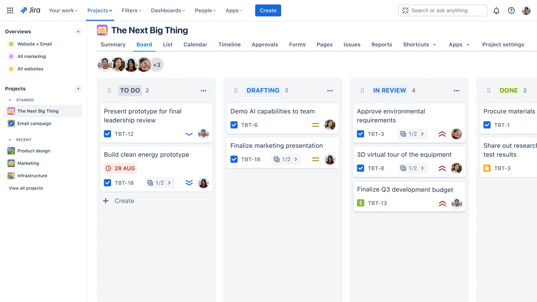This screenshot has width=537, height=302.
Task: Click the Jira logo
Action: click(x=30, y=10)
